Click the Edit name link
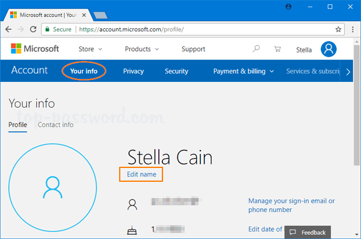Viewport: 361px width, 239px height. 141,174
